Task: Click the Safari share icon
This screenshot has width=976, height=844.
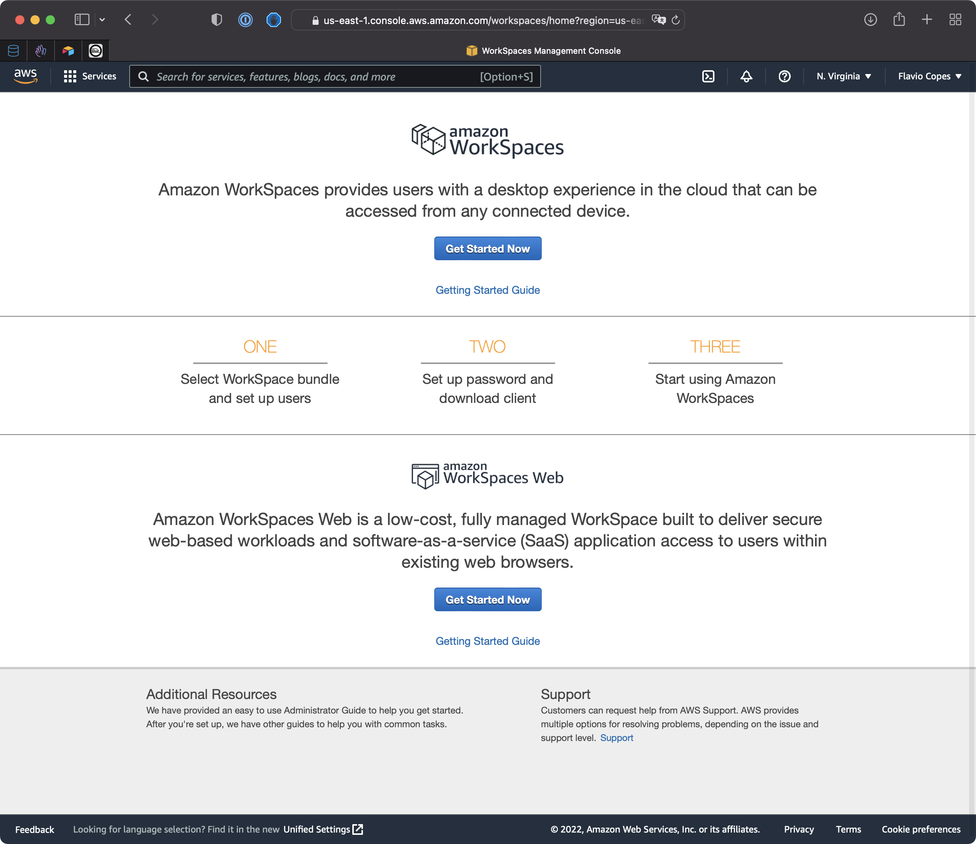Action: click(x=899, y=19)
